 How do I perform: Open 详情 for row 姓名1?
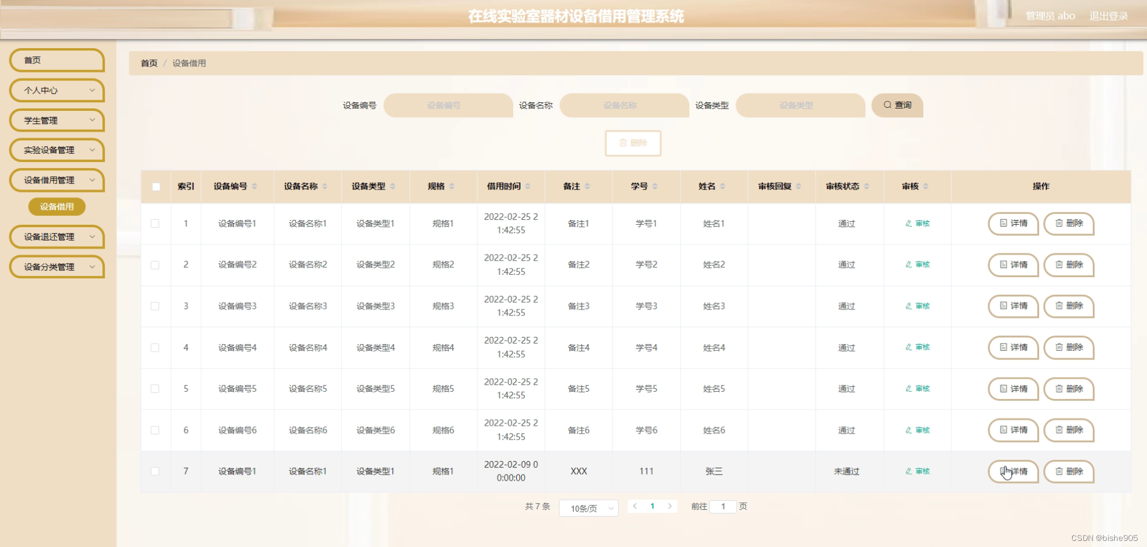click(x=1013, y=224)
